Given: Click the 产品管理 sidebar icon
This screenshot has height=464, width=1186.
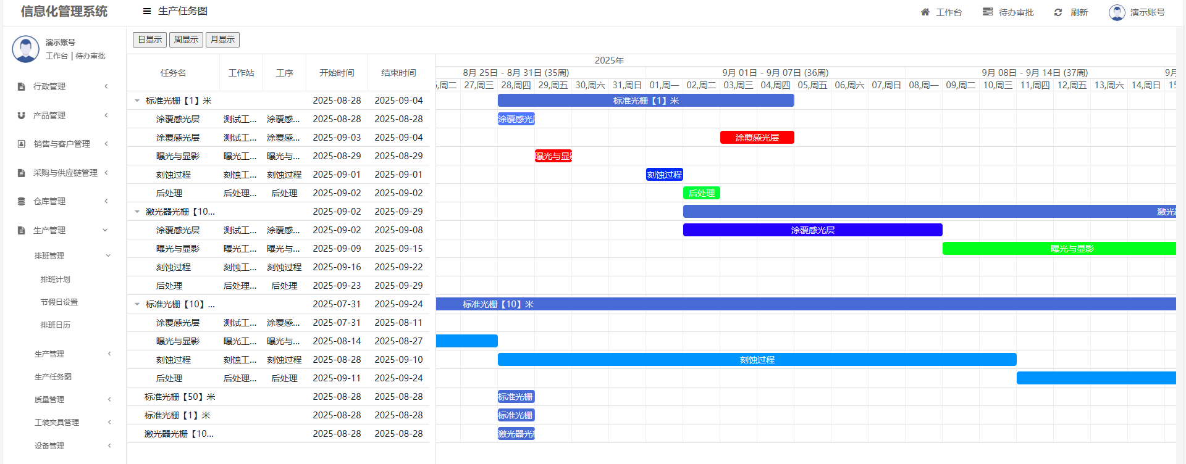Looking at the screenshot, I should [x=22, y=115].
